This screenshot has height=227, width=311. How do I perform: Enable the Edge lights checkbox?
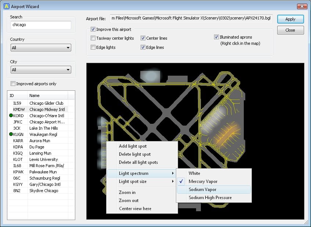(93, 47)
